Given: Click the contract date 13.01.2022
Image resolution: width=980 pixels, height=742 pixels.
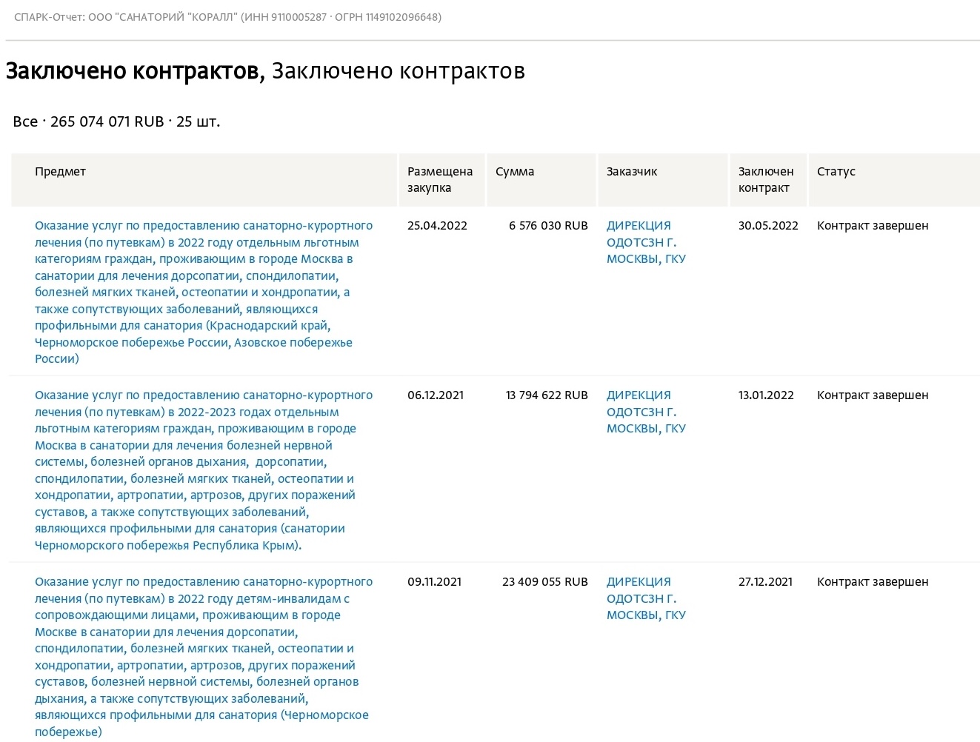Looking at the screenshot, I should (x=766, y=395).
